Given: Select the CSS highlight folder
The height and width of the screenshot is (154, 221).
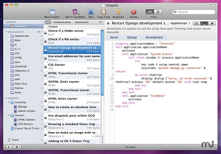Looking at the screenshot, I should pos(23,53).
